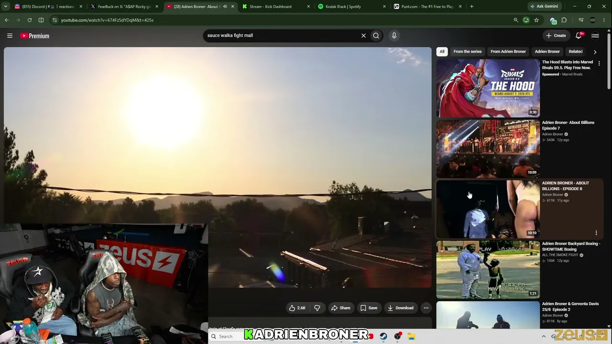
Task: Click the magnifier search button
Action: (x=376, y=35)
